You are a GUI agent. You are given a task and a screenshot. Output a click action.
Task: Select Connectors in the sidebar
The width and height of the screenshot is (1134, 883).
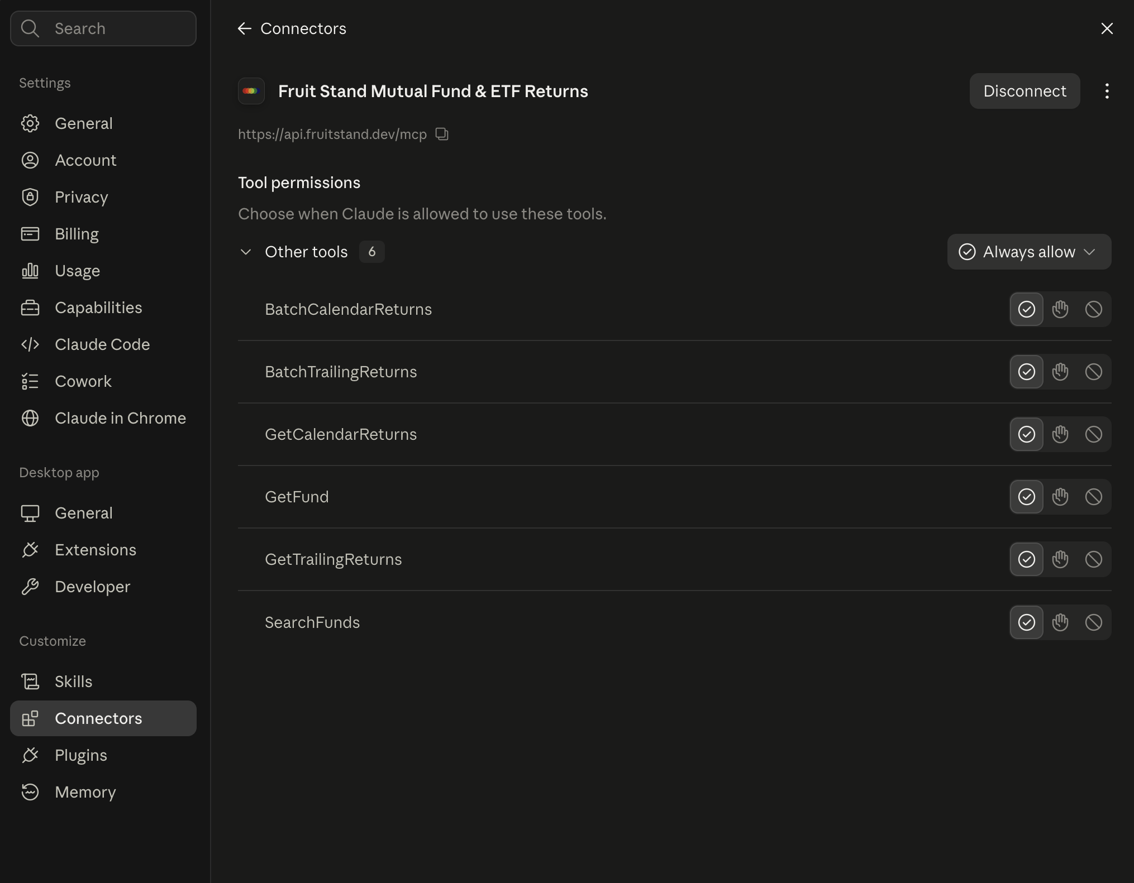tap(103, 718)
